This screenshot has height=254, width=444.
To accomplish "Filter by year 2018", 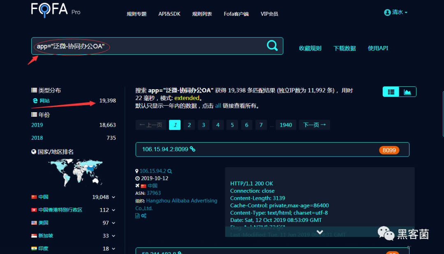I will 37,138.
